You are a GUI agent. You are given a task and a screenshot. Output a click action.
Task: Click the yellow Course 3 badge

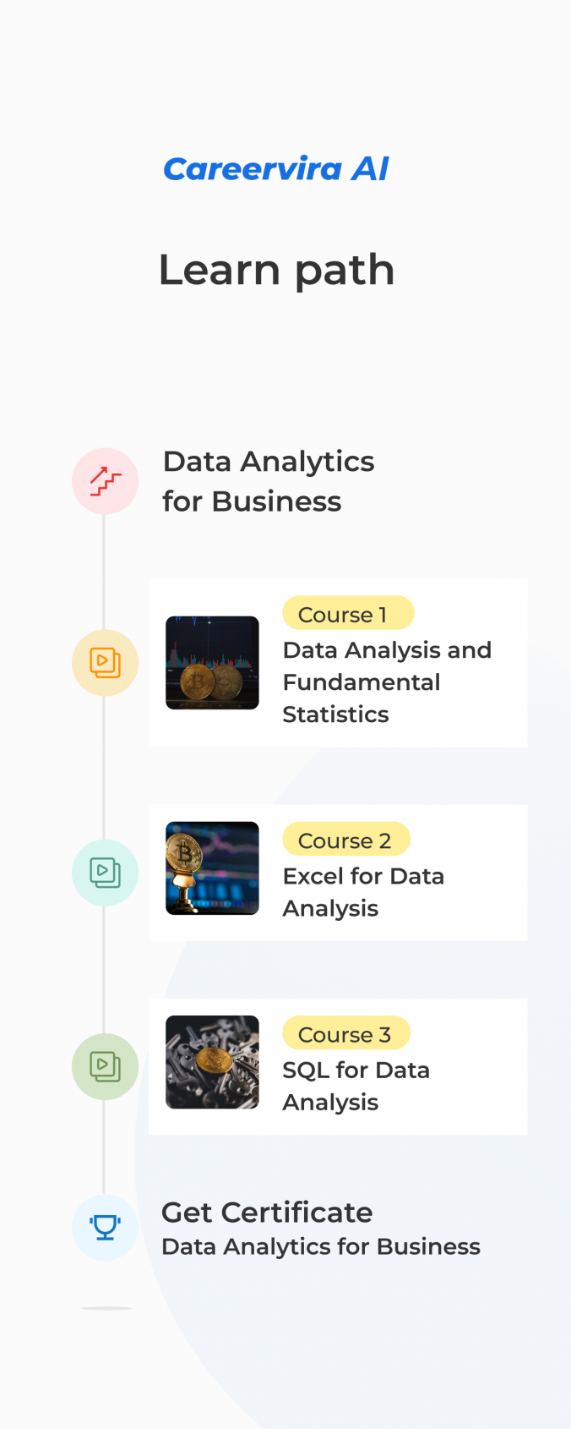click(x=345, y=1033)
